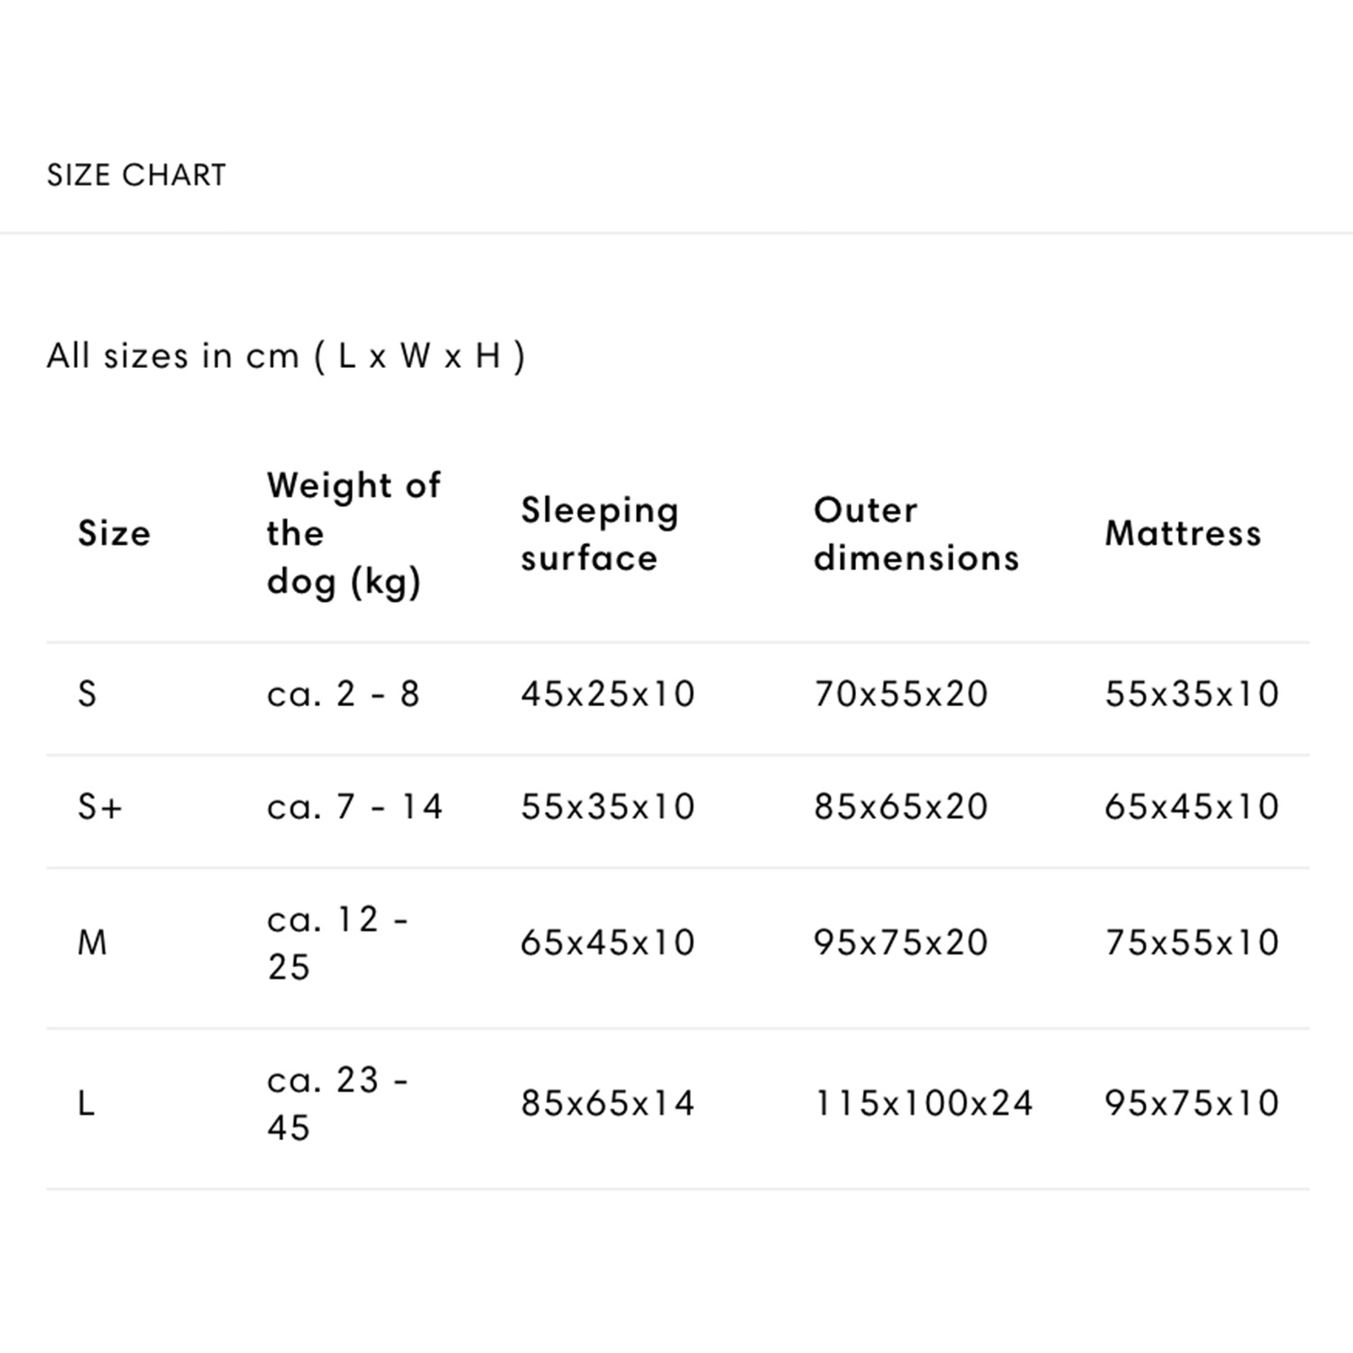This screenshot has width=1353, height=1353.
Task: Select the Size column header
Action: [114, 533]
